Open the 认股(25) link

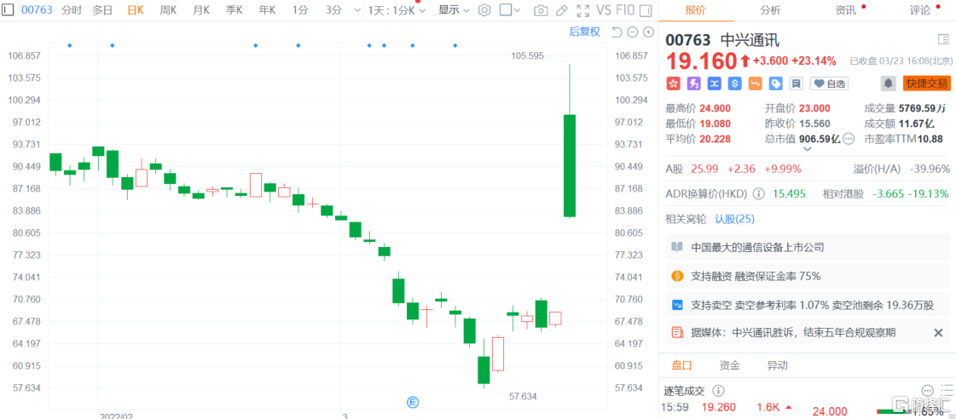(x=734, y=219)
